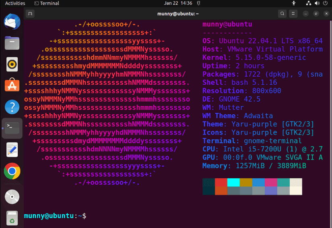Image resolution: width=332 pixels, height=228 pixels.
Task: Click the Host VMware Virtual Platform line
Action: (262, 49)
